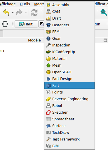Open the Undo history dropdown arrow
108x156 pixels.
tap(13, 13)
